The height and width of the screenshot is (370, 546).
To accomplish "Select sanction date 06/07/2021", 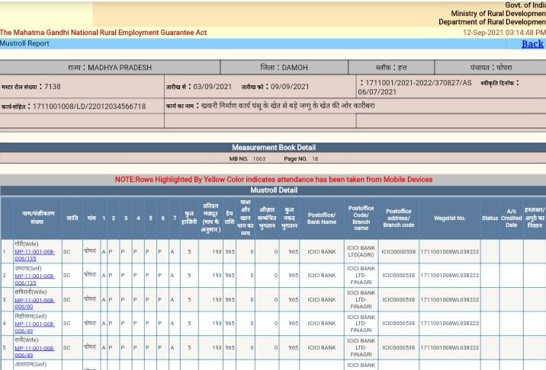I will (x=377, y=92).
